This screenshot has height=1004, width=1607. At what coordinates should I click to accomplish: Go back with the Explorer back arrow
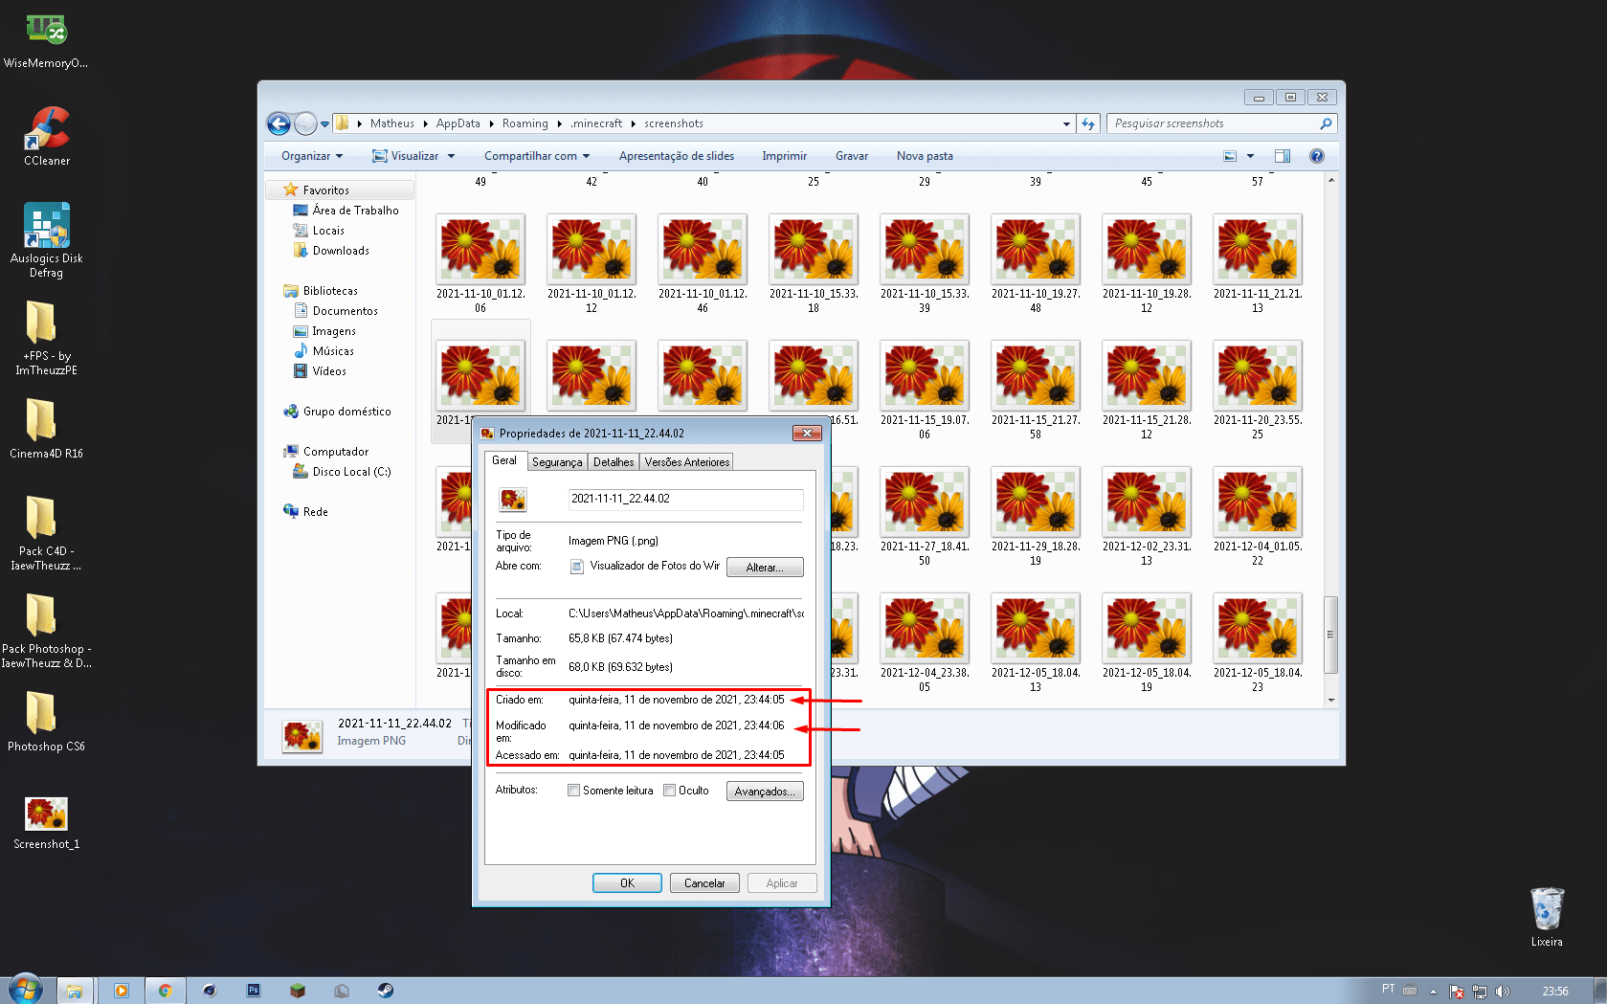[279, 123]
